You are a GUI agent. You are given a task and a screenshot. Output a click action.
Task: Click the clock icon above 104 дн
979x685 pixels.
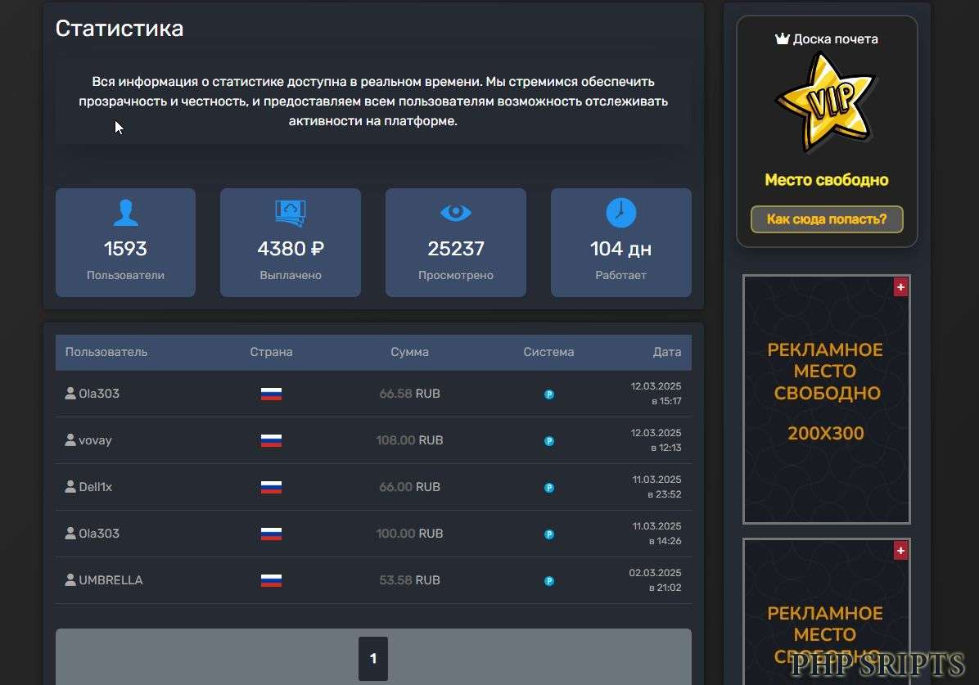pyautogui.click(x=620, y=213)
